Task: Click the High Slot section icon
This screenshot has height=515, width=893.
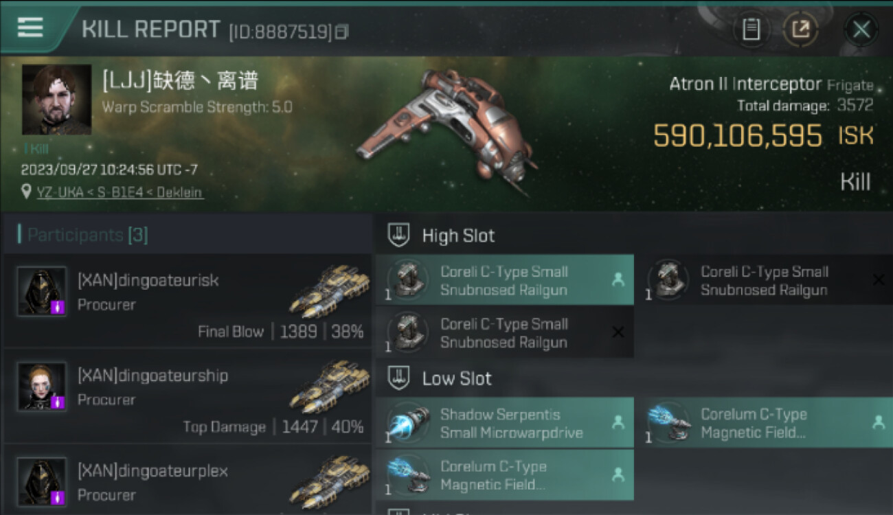Action: pyautogui.click(x=399, y=236)
